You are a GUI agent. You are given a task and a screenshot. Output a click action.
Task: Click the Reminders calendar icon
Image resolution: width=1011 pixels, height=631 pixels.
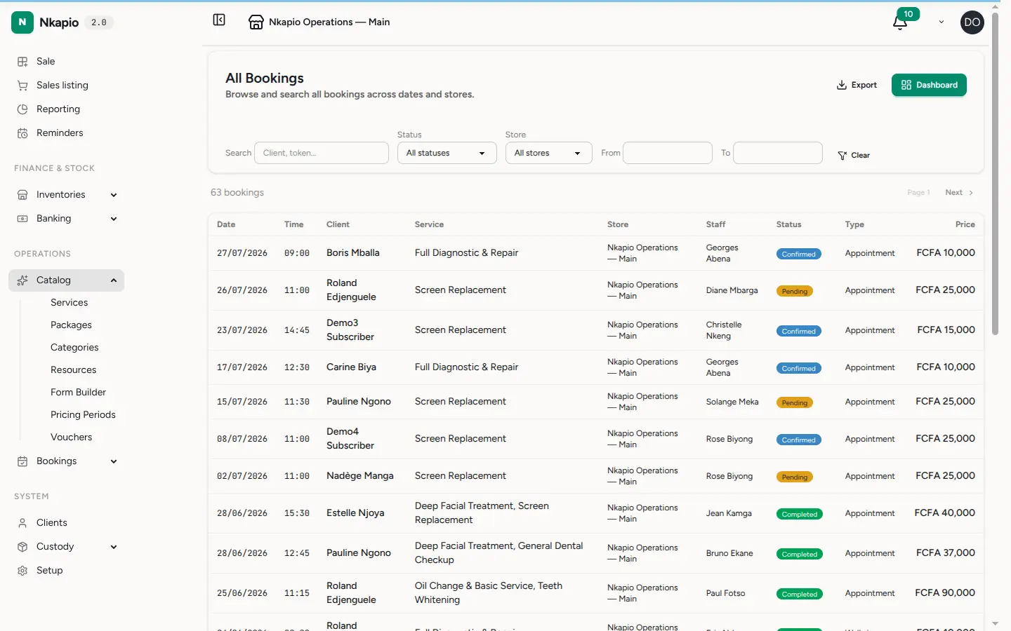(x=22, y=133)
